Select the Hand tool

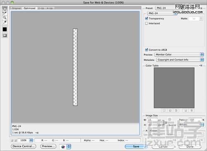[x=5, y=9]
